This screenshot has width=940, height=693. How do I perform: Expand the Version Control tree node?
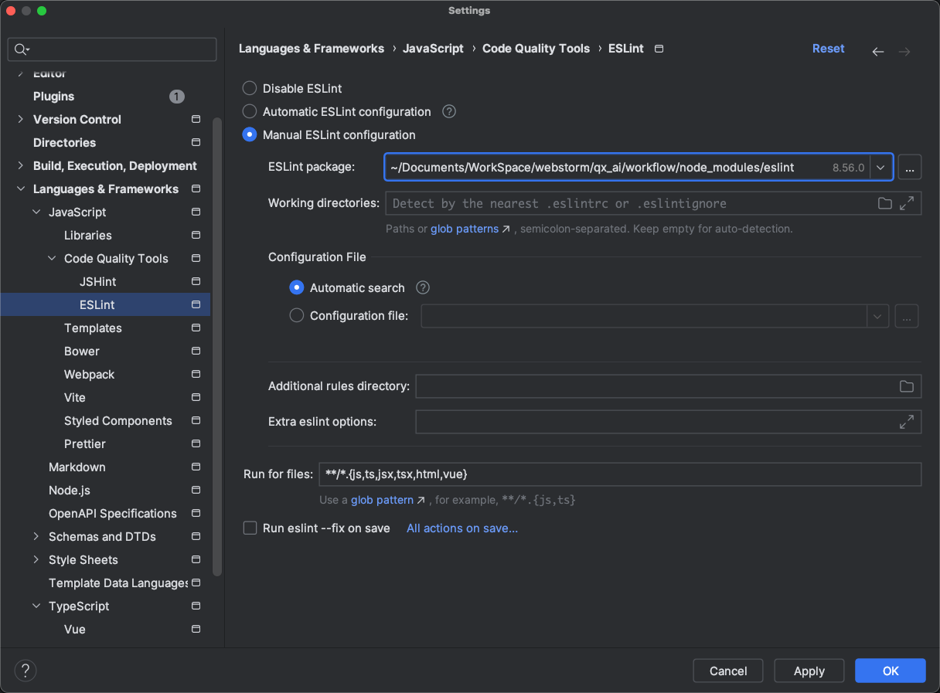click(20, 119)
